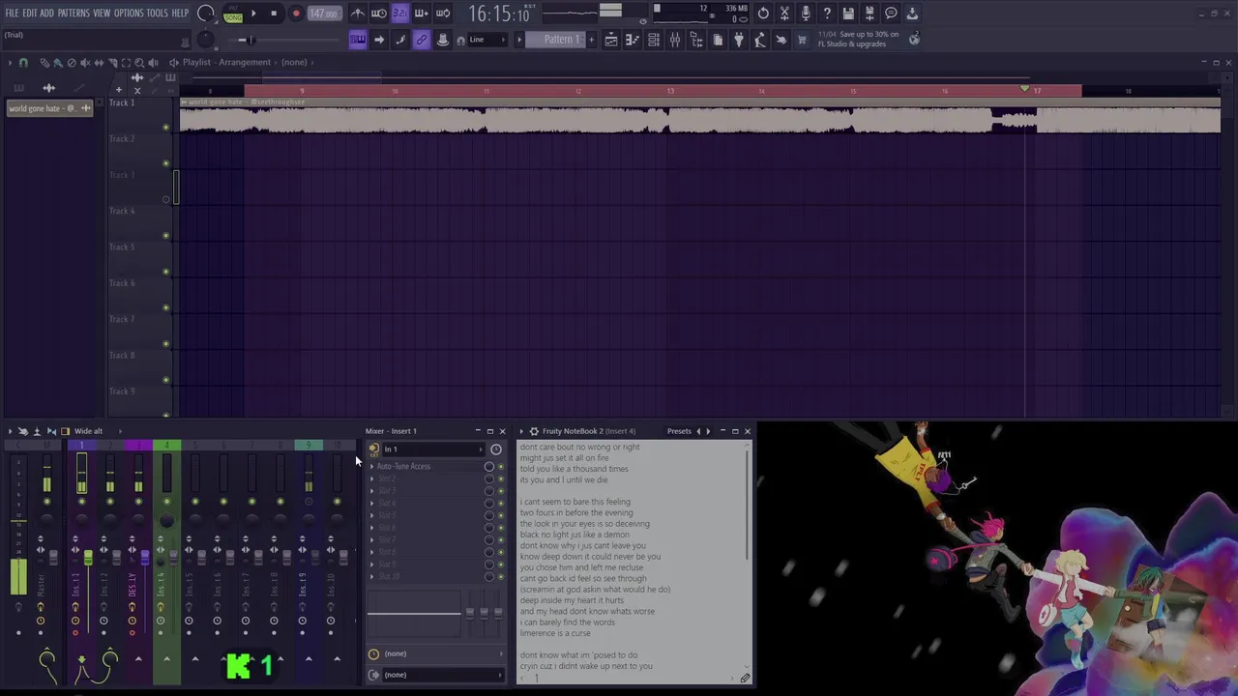Click the Stop button in transport

pos(274,14)
